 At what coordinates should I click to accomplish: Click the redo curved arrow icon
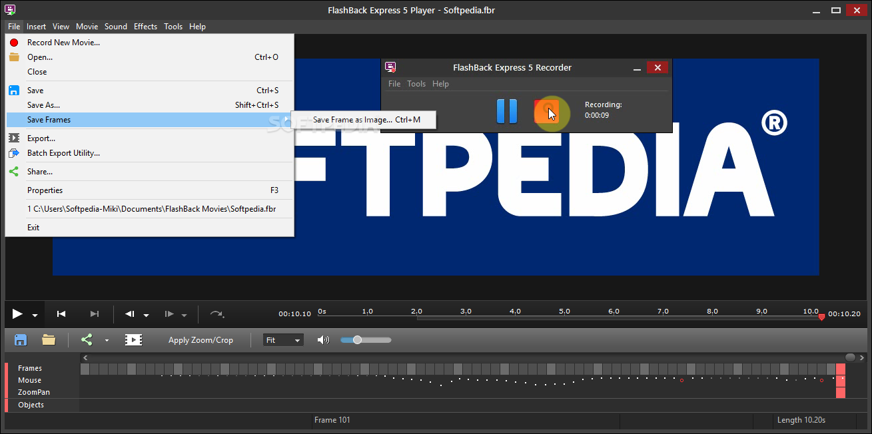(217, 314)
